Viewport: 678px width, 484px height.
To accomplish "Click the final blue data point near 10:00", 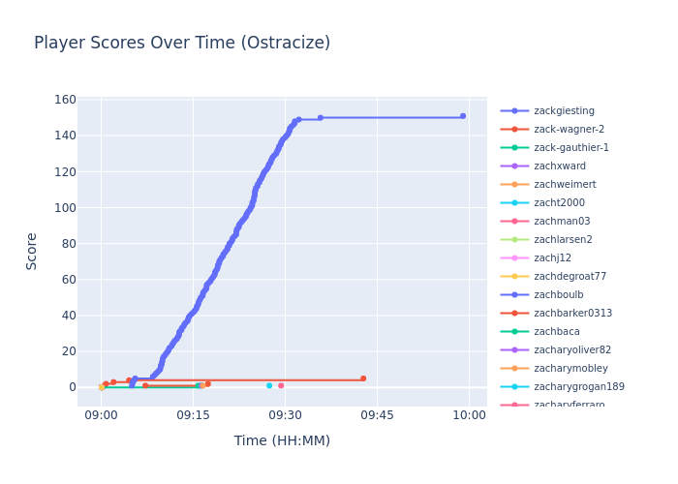I will pos(462,116).
